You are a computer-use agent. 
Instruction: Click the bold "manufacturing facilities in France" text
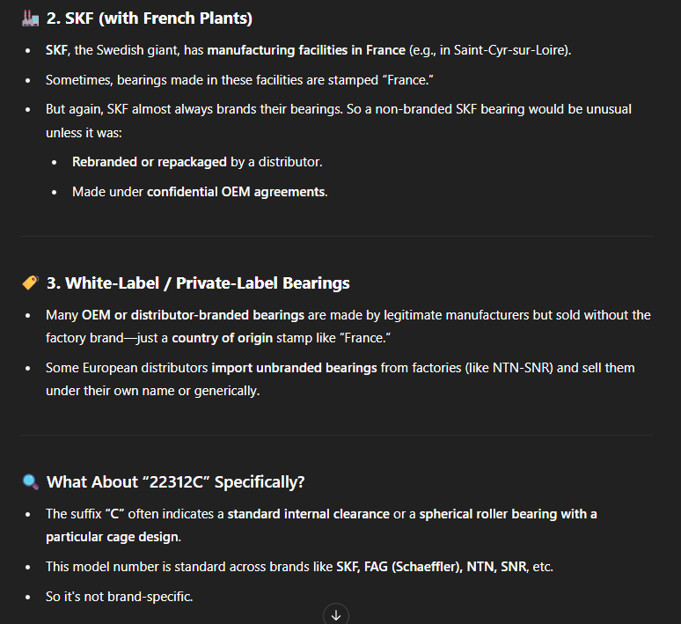pyautogui.click(x=306, y=50)
